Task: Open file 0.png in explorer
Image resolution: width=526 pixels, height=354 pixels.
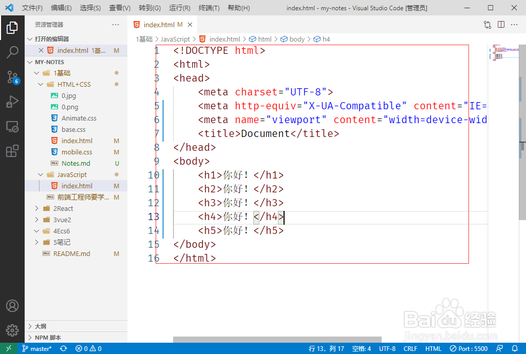Action: [x=76, y=107]
